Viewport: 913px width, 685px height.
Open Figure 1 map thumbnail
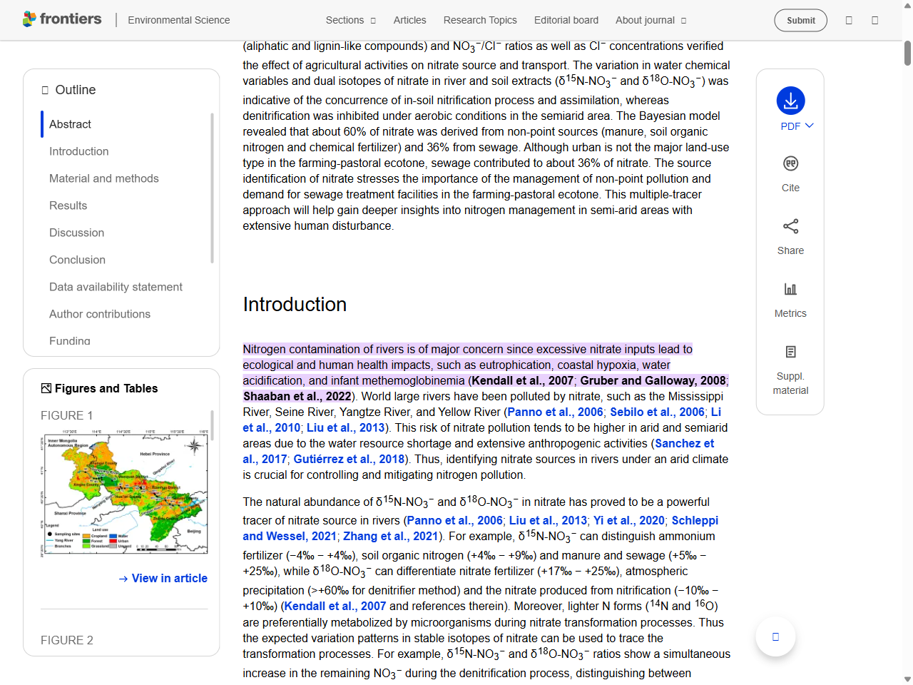[125, 493]
